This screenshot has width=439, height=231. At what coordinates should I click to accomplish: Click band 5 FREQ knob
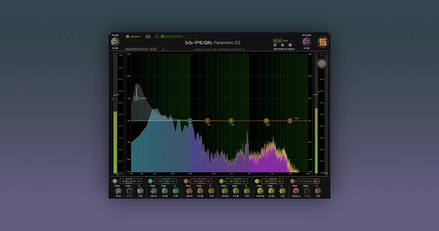coord(260,191)
